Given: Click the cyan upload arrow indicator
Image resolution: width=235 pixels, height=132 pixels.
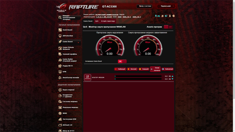Looking at the screenshot, I should 172,76.
